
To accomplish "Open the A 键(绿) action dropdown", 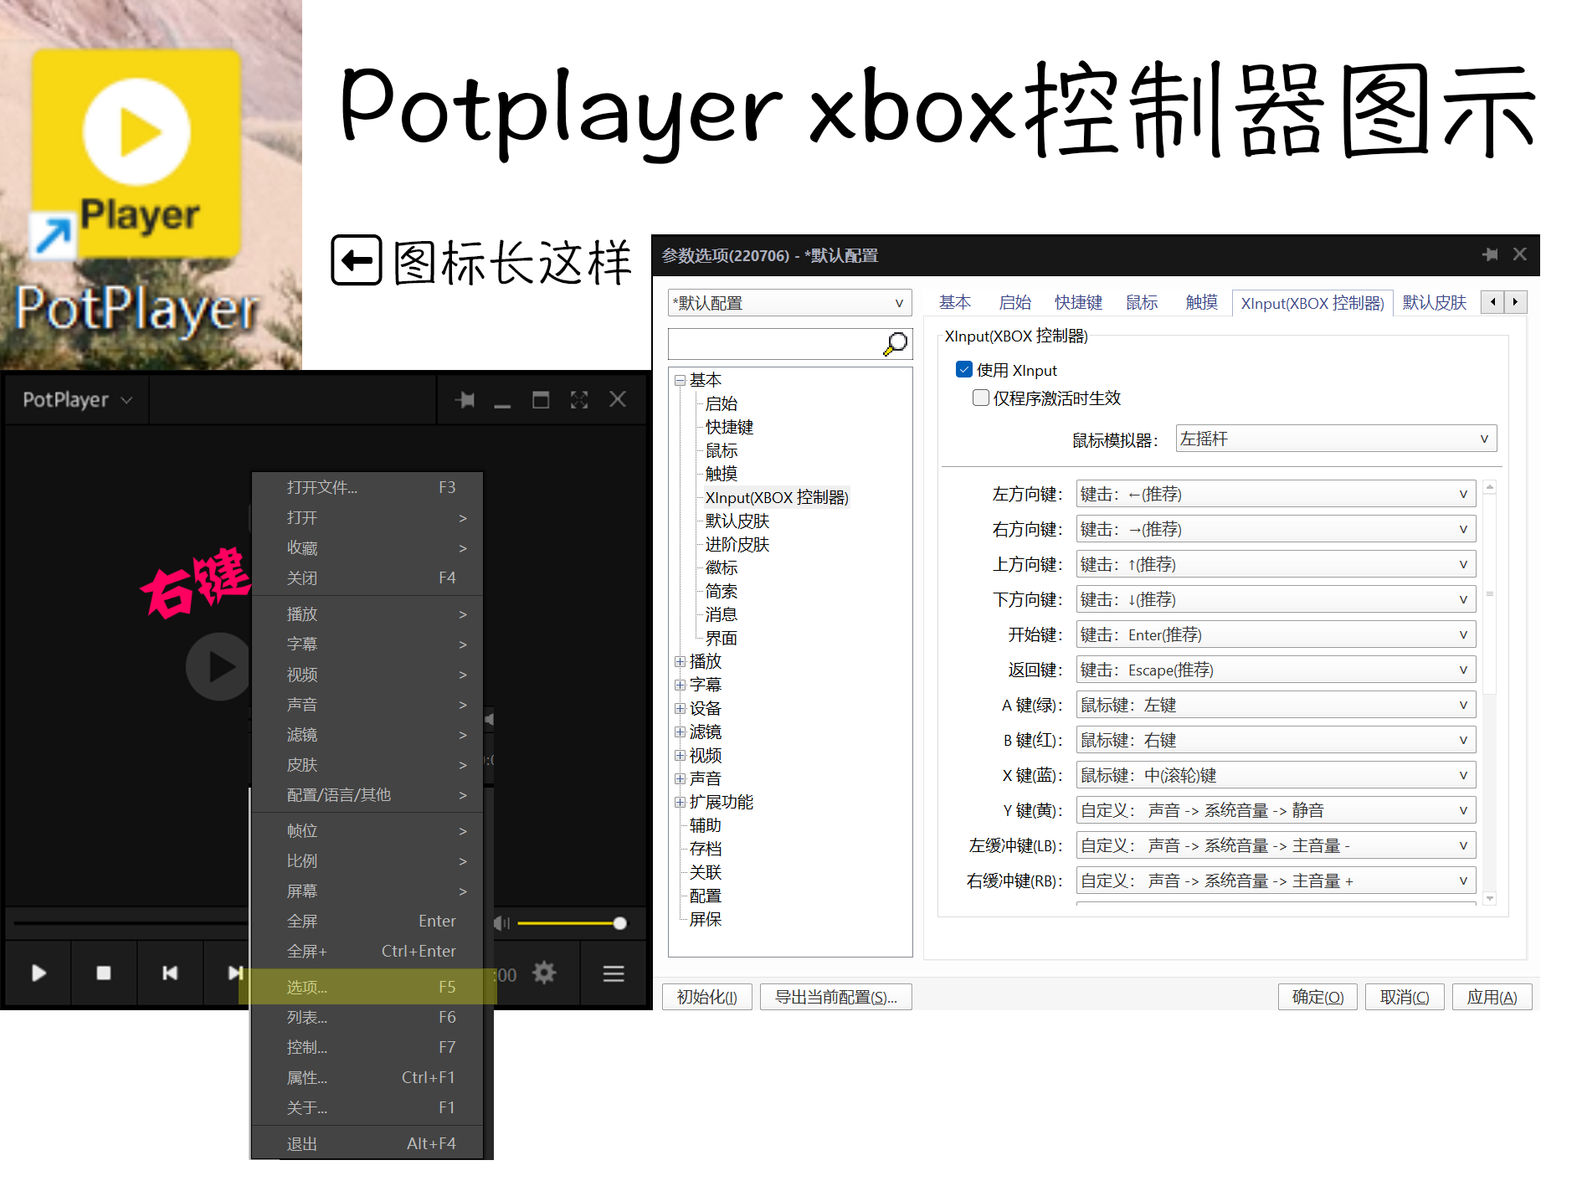I will click(x=1276, y=705).
